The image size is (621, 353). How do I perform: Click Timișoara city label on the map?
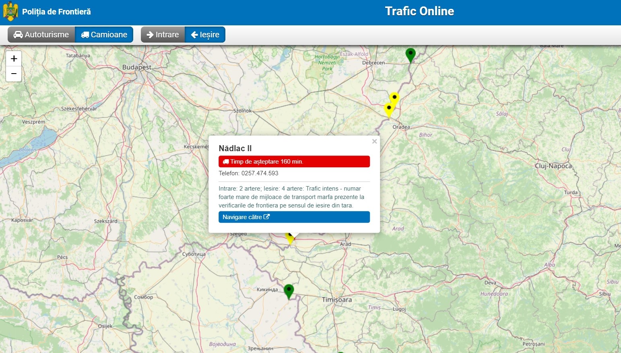337,300
